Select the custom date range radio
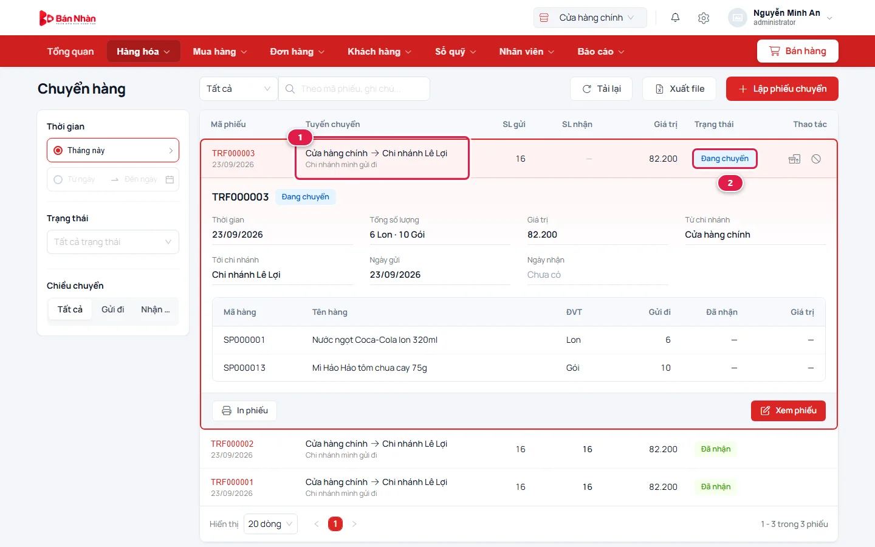875x547 pixels. [x=58, y=179]
